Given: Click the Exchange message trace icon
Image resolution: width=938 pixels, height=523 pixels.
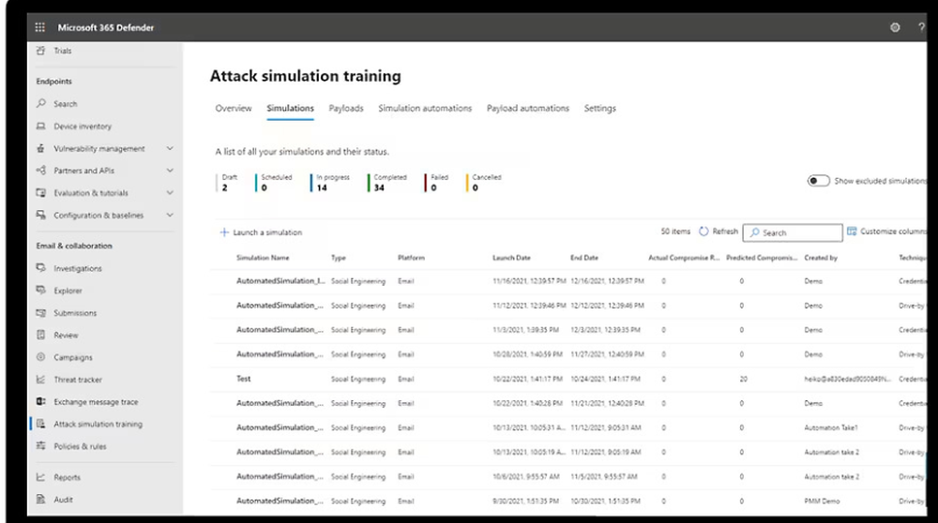Looking at the screenshot, I should coord(40,402).
